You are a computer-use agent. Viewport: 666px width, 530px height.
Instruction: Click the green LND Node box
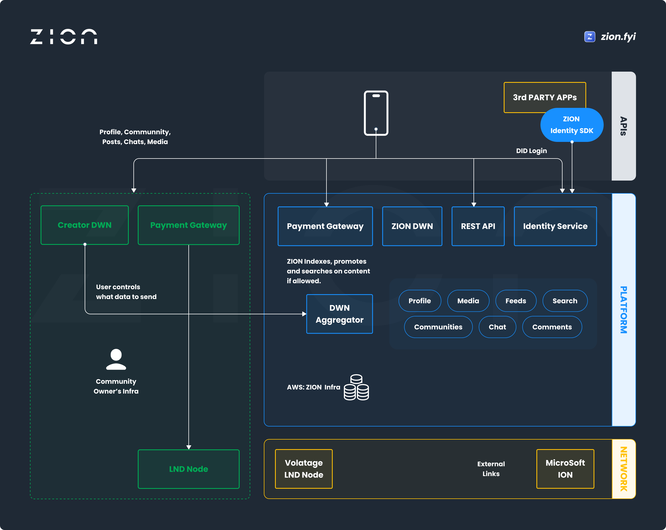188,469
